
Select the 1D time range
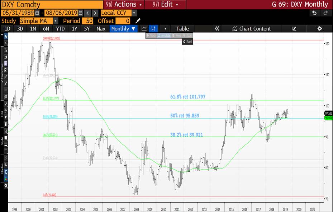7,28
